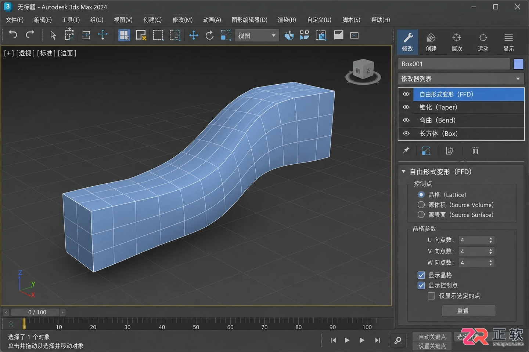
Task: Click the mirror toolbar icon
Action: coord(321,35)
